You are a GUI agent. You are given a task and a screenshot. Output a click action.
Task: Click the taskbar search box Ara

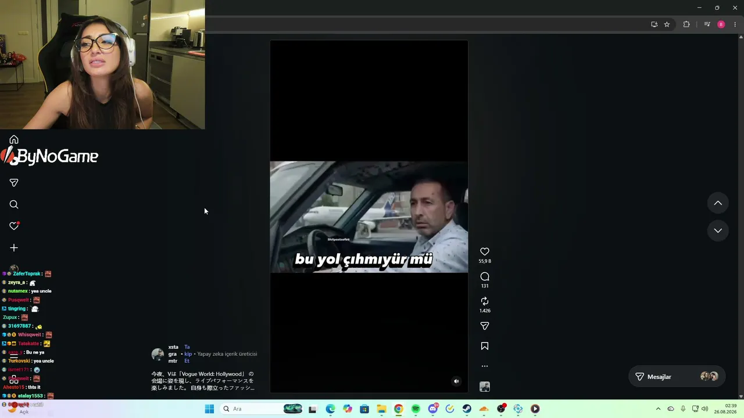coord(262,409)
